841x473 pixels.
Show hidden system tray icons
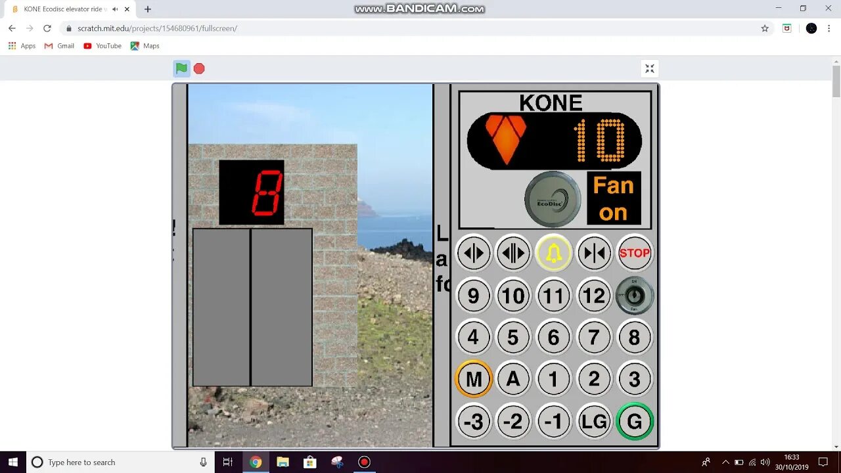pos(725,462)
